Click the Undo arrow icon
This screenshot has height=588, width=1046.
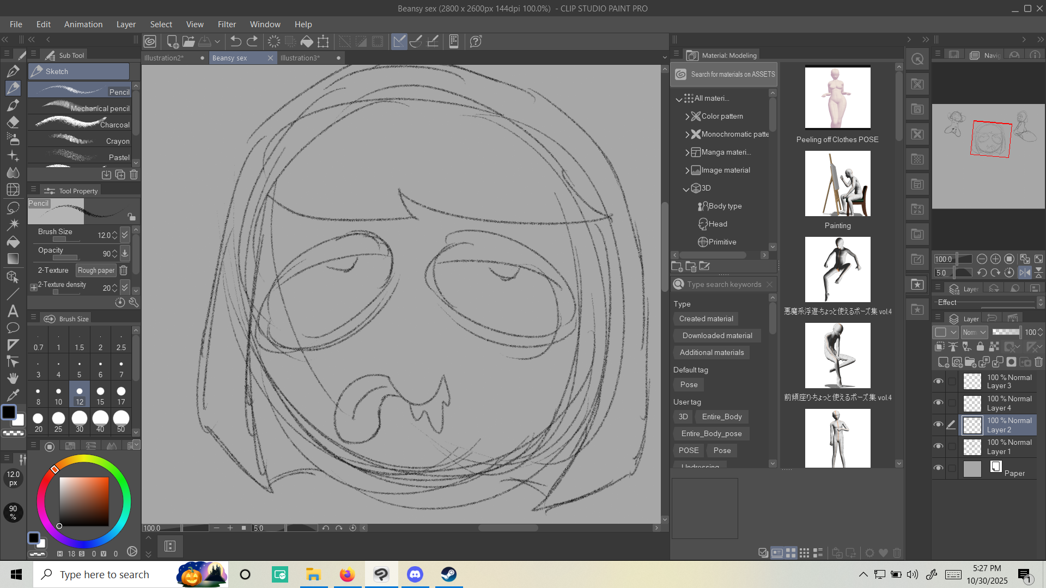pyautogui.click(x=235, y=41)
